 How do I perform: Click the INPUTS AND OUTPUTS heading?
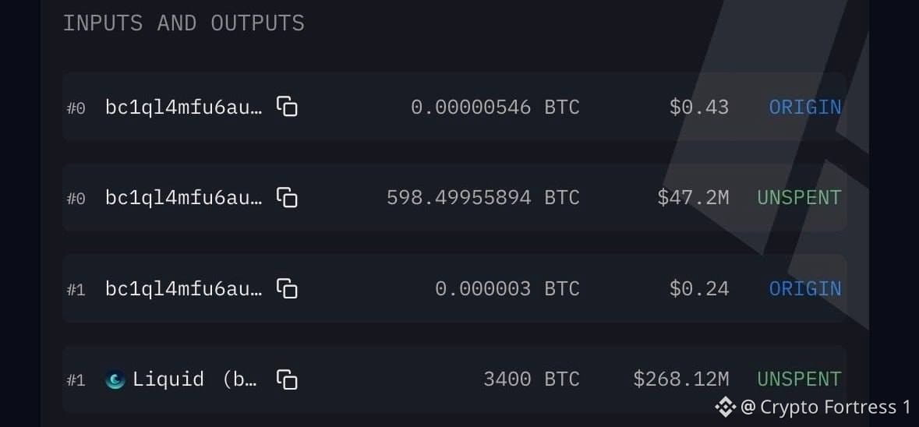[x=183, y=23]
